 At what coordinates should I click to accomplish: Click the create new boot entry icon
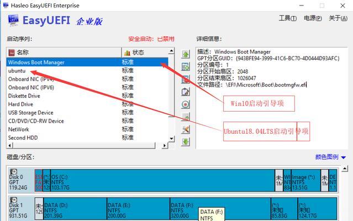tap(186, 67)
